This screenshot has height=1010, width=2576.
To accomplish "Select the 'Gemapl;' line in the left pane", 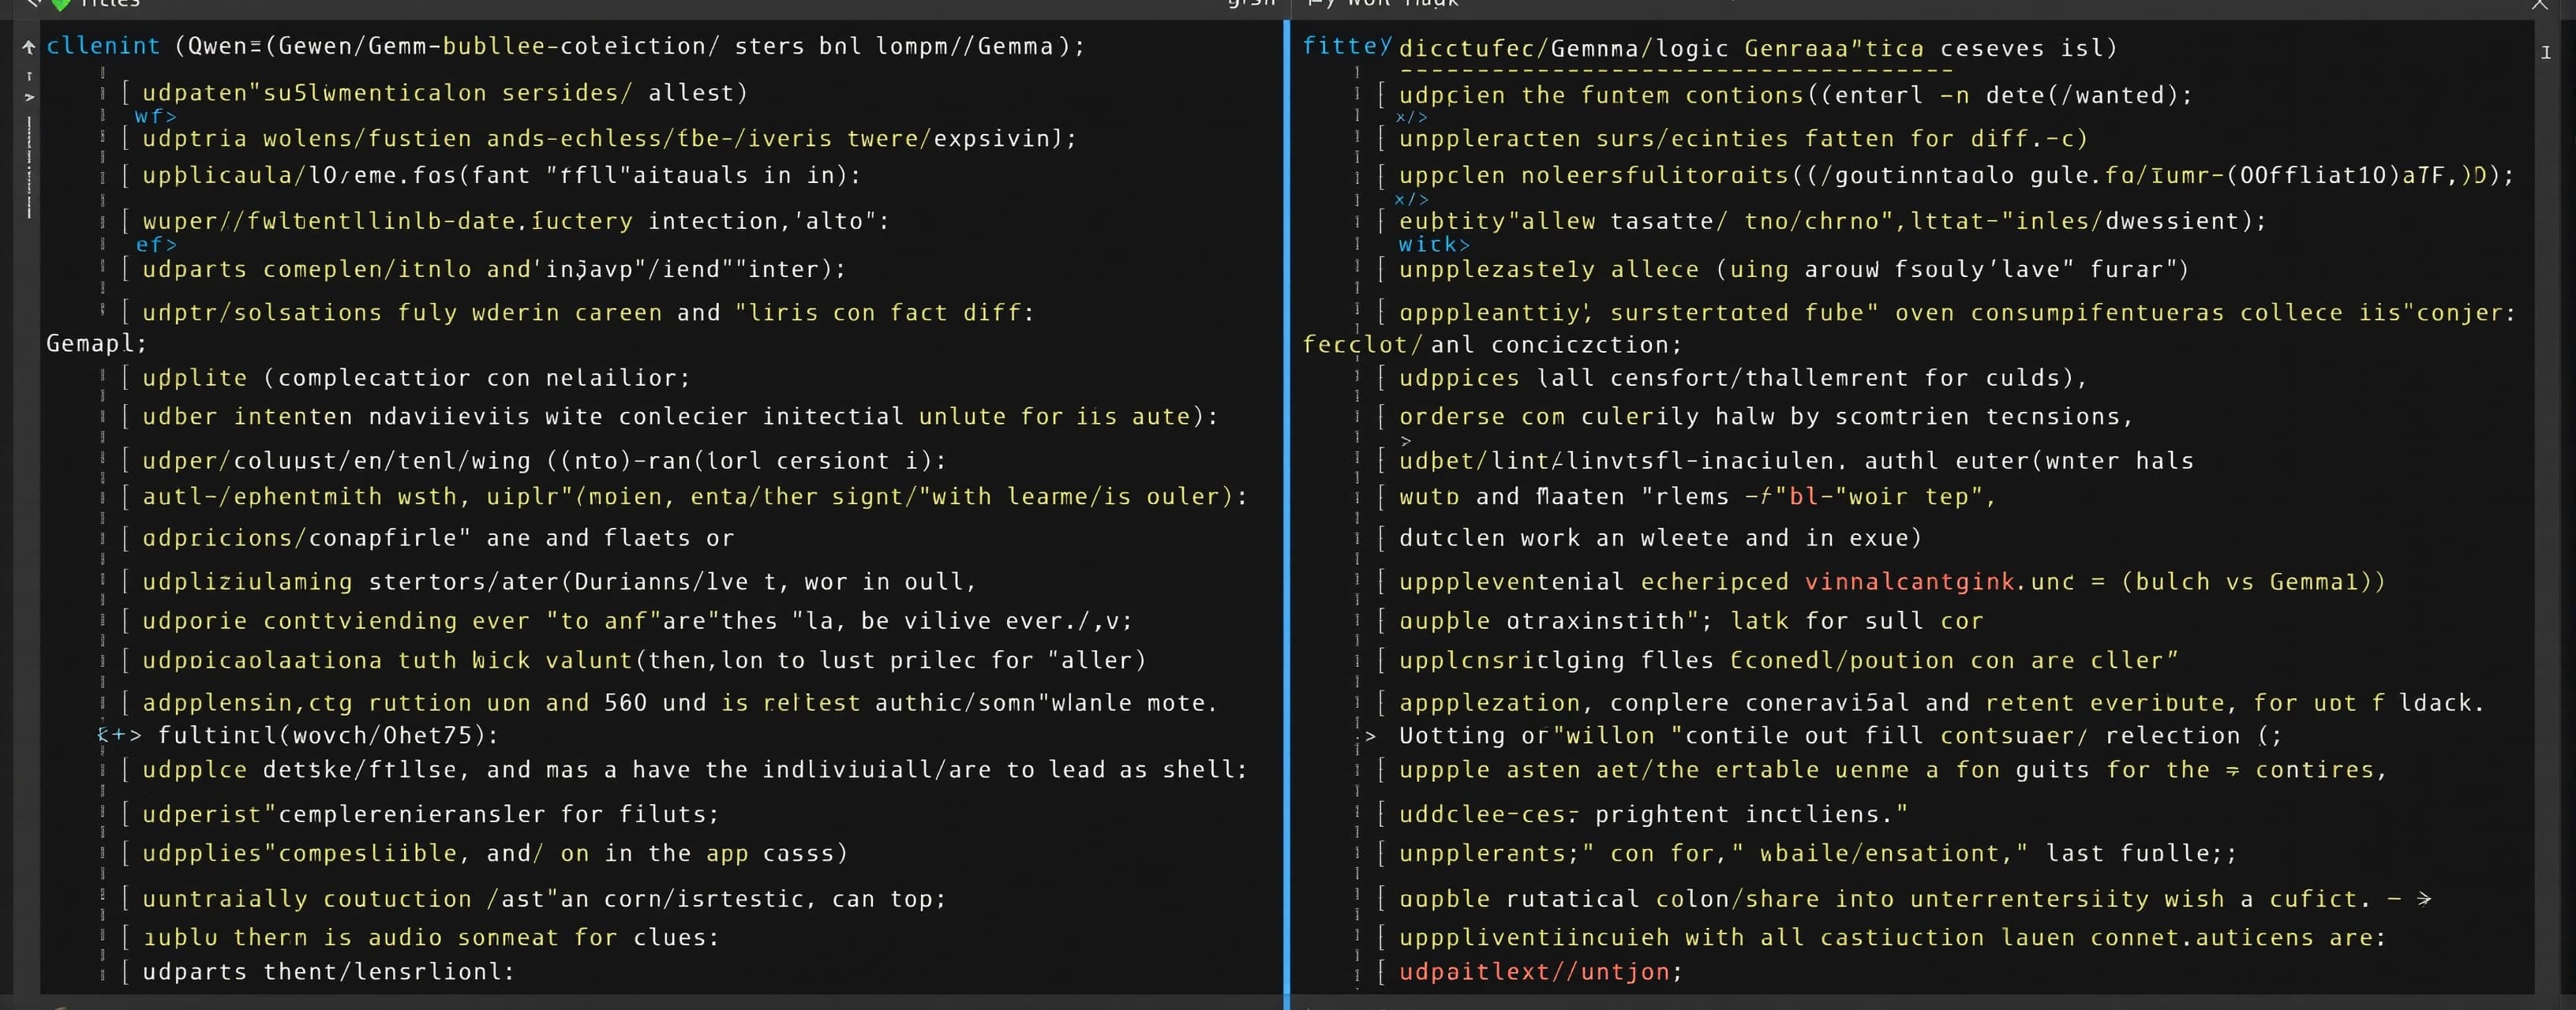I will coord(96,343).
